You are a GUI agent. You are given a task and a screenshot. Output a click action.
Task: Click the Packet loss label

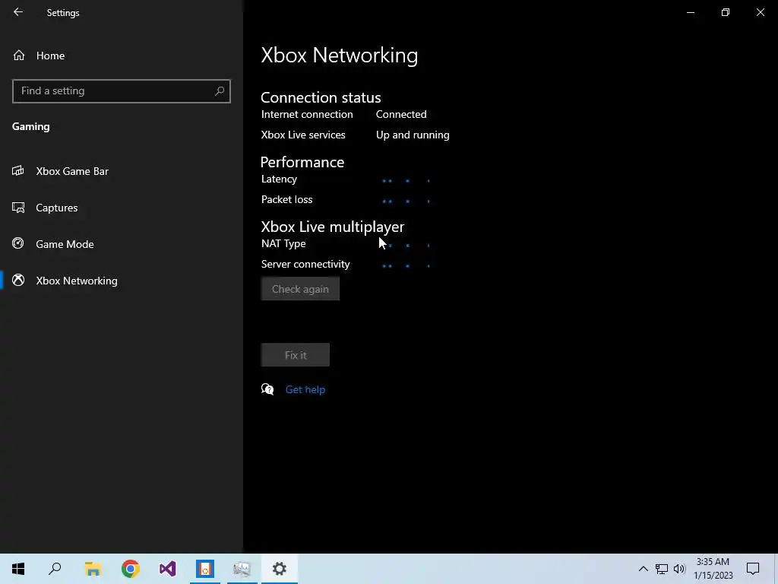tap(286, 200)
